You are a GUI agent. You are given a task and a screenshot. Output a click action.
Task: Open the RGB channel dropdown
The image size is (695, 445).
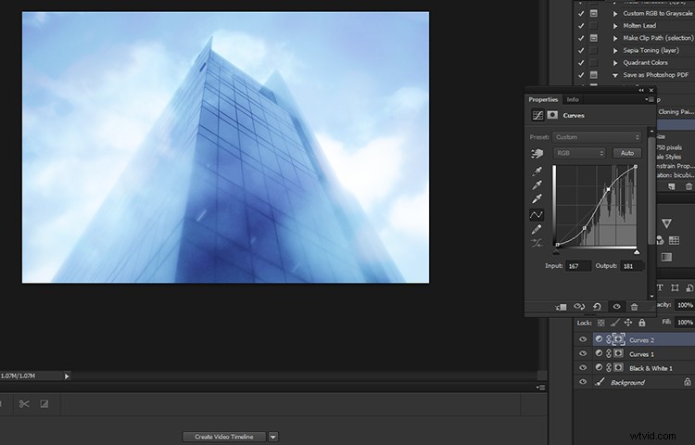[579, 153]
